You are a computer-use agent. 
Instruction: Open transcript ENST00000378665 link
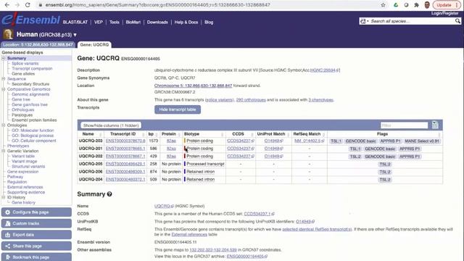[125, 149]
